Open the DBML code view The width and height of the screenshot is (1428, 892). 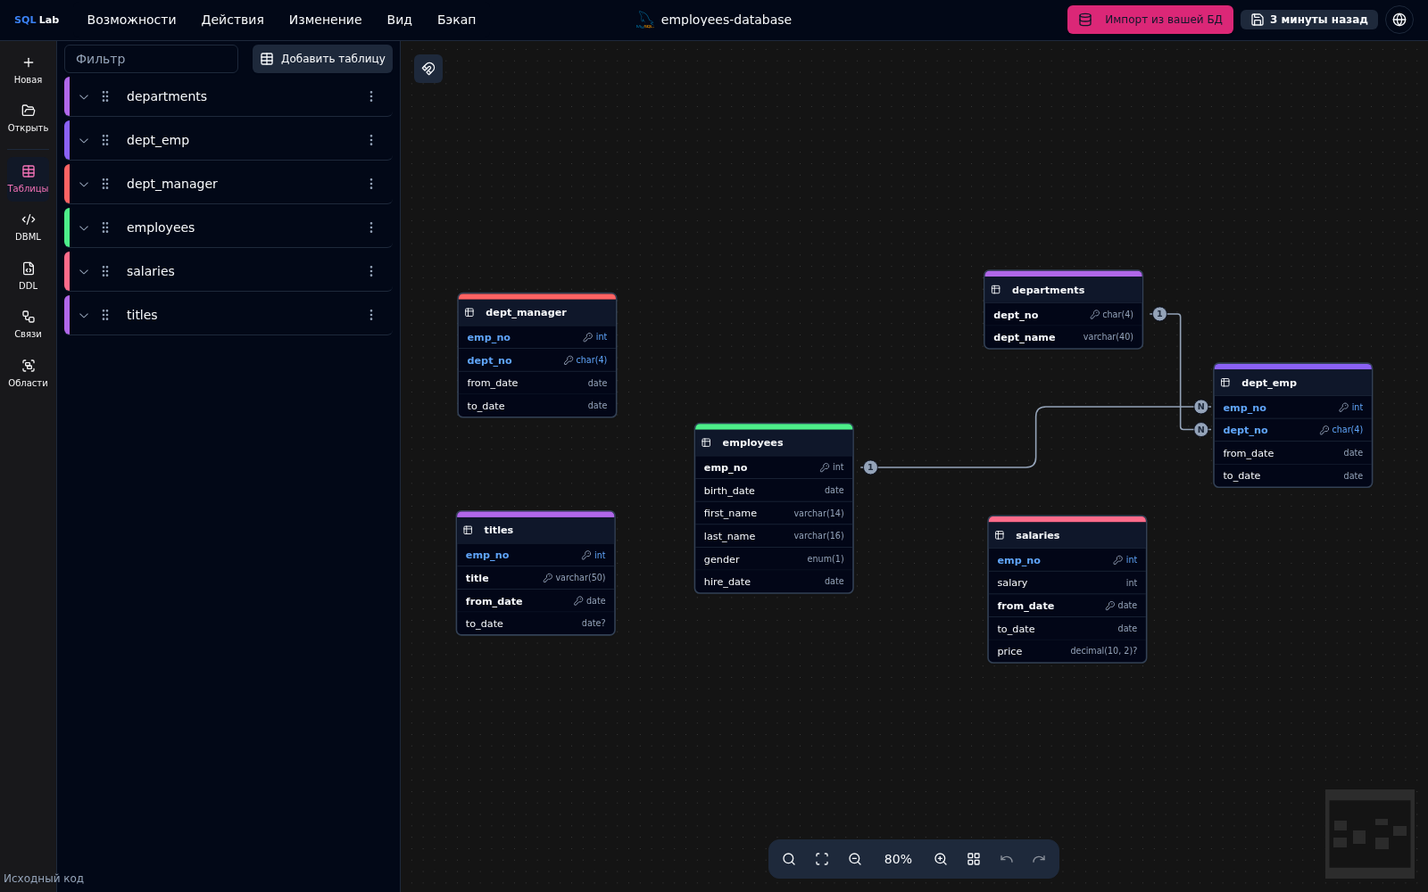(x=28, y=227)
